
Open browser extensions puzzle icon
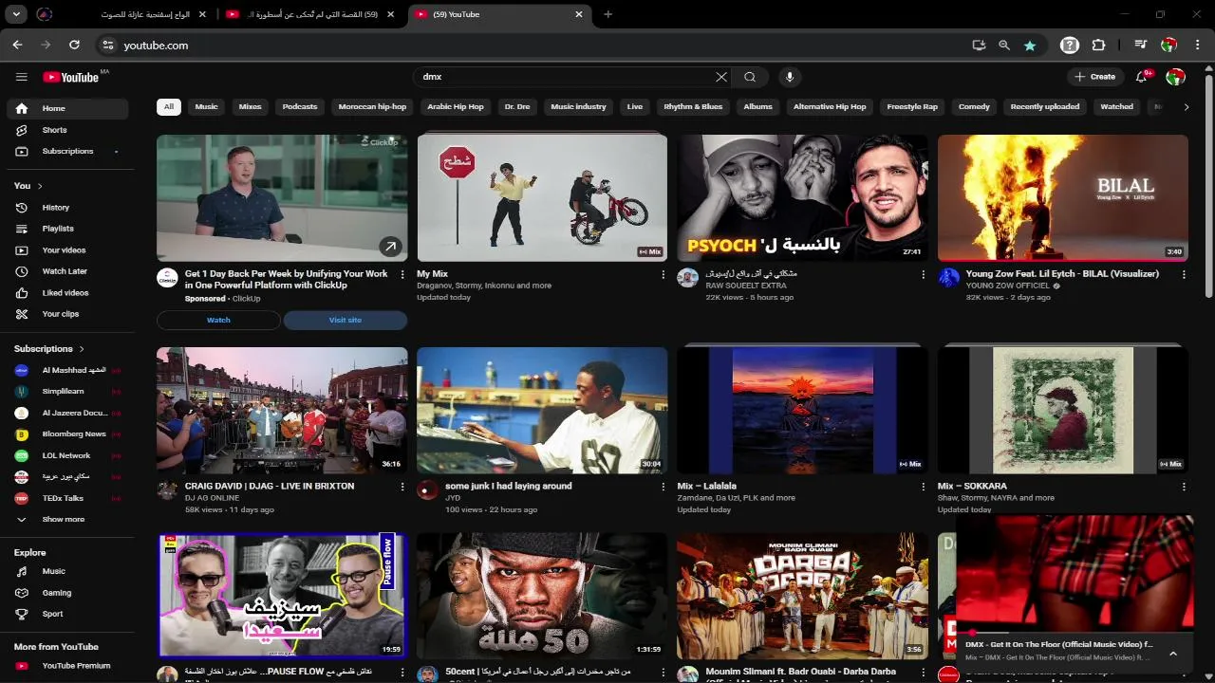coord(1099,45)
